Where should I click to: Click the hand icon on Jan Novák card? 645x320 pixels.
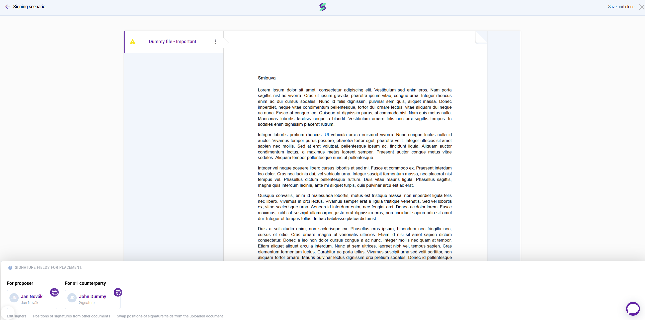[x=54, y=292]
